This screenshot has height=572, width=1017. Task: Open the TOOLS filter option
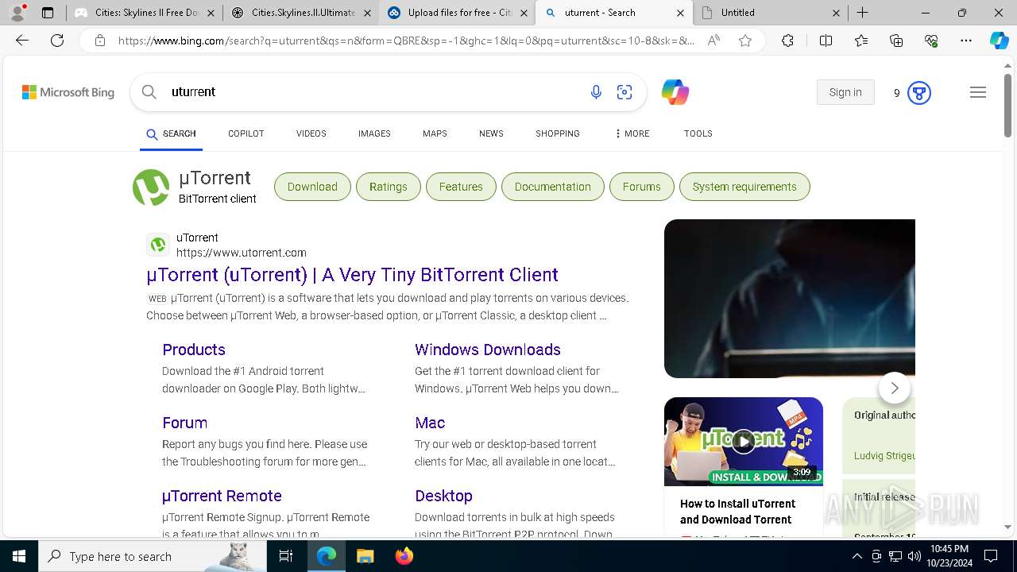698,133
